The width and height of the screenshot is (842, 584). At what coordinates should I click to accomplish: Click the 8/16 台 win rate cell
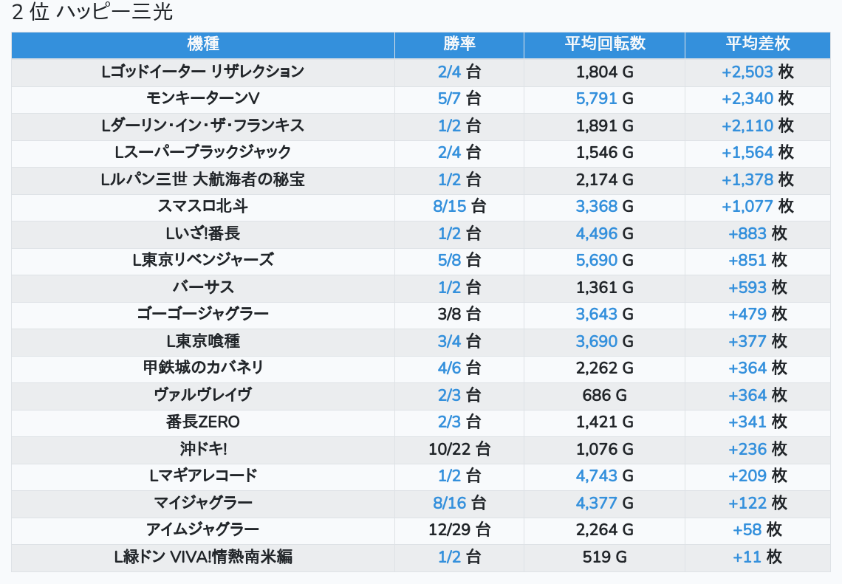pyautogui.click(x=459, y=503)
